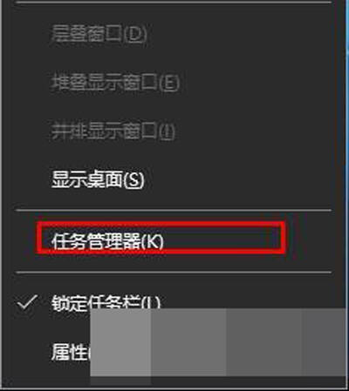This screenshot has width=349, height=391.
Task: Click the (S) shortcut label of 显示桌面
Action: 133,180
